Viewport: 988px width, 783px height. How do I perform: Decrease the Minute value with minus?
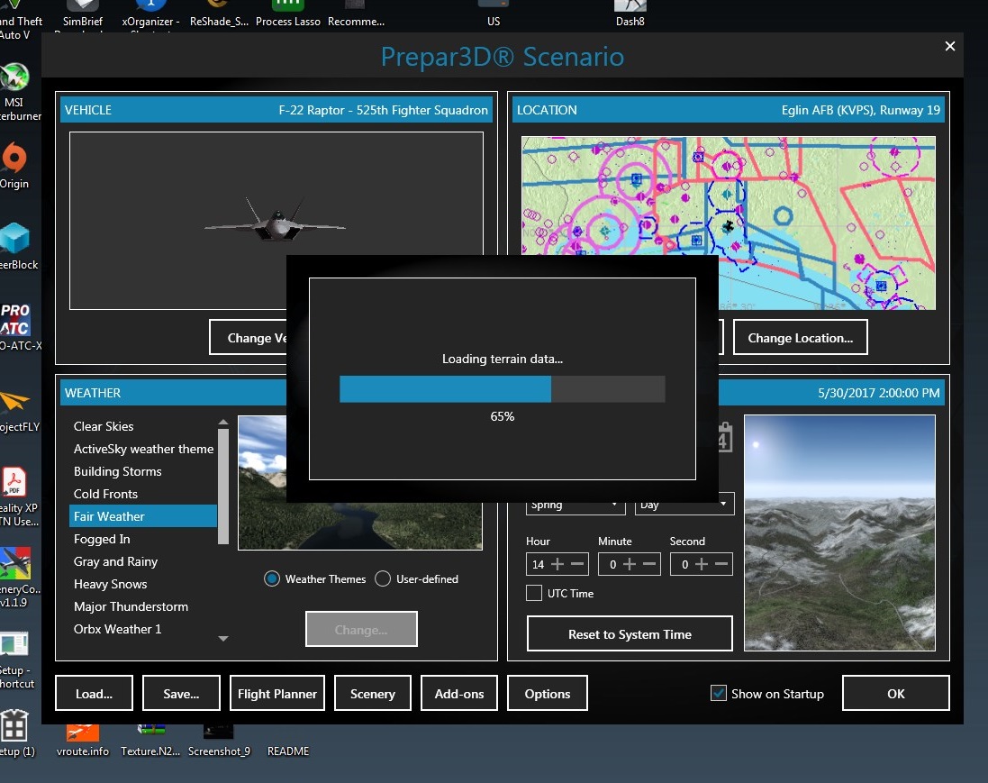click(649, 564)
